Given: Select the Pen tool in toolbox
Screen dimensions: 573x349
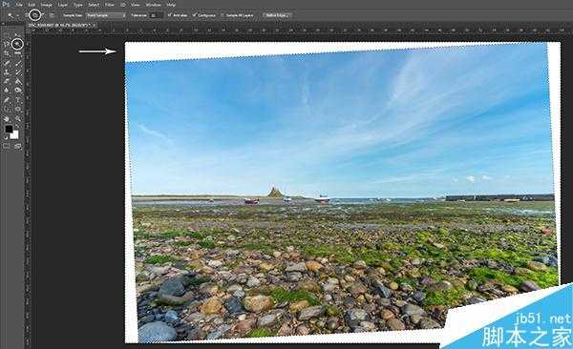Looking at the screenshot, I should 7,100.
